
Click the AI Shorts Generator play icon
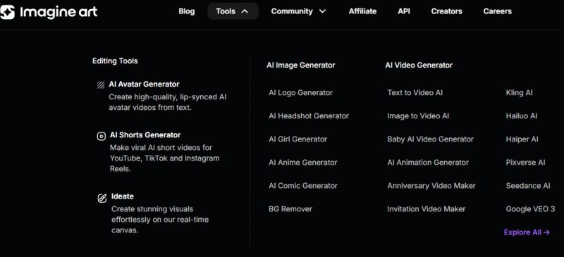tap(102, 136)
